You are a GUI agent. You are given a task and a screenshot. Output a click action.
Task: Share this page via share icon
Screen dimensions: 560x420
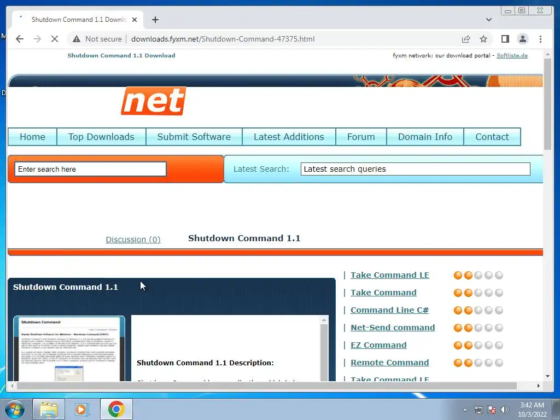[466, 39]
